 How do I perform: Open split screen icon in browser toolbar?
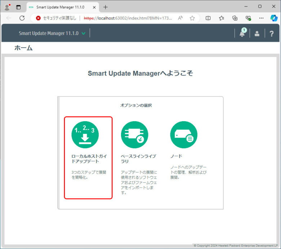click(208, 18)
